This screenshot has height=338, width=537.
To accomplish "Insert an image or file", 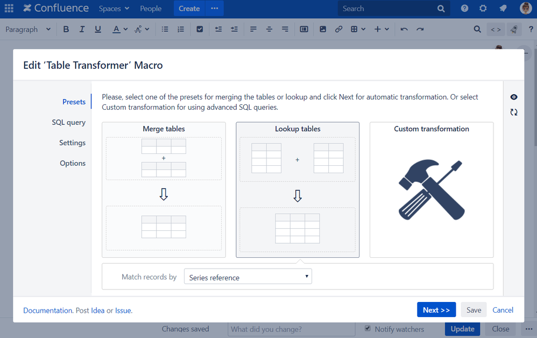I will click(x=323, y=29).
